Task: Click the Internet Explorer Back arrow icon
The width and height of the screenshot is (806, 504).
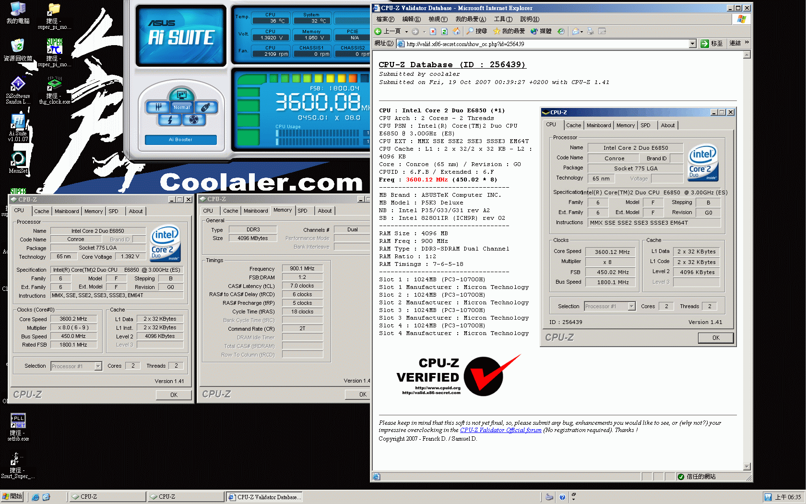Action: pyautogui.click(x=378, y=31)
